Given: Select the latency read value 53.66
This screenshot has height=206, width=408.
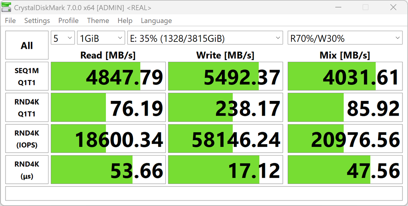Looking at the screenshot, I should [x=108, y=170].
